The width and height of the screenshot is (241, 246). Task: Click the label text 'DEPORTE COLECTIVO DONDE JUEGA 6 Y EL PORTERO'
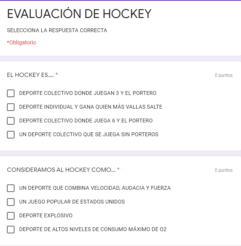(x=86, y=121)
